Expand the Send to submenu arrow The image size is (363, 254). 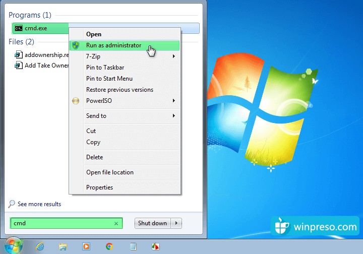pos(173,116)
